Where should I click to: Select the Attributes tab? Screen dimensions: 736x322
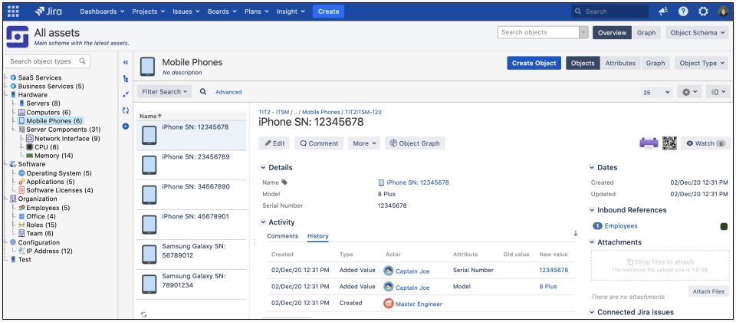(620, 63)
